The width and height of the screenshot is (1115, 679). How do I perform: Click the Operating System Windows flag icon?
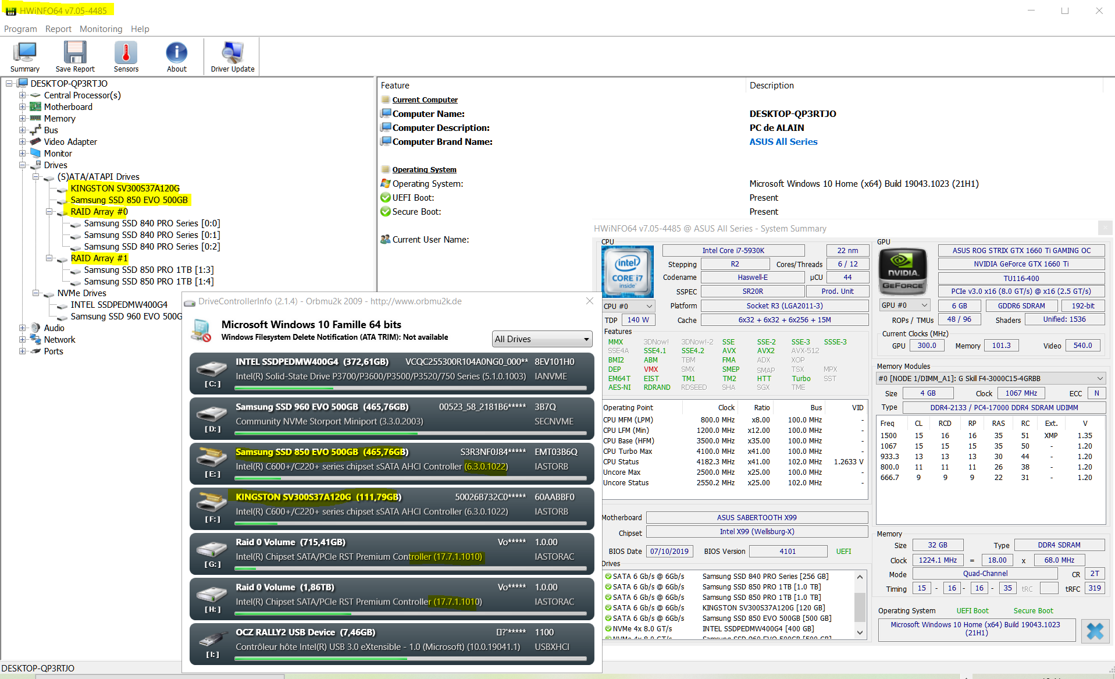385,183
